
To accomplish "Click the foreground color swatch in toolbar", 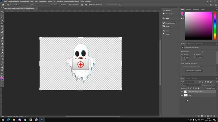I will click(x=1, y=78).
